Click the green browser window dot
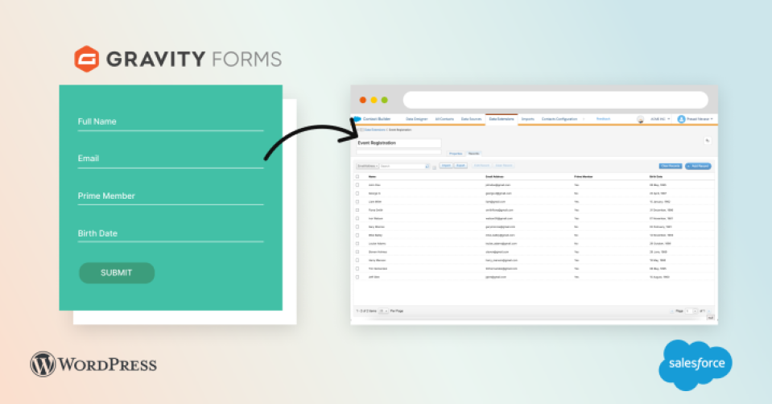 tap(385, 100)
